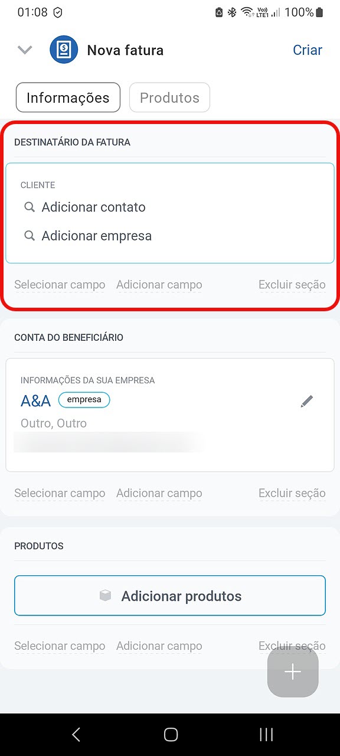Click search icon next to Adicionar empresa
Screen dimensions: 340x756
(x=30, y=236)
